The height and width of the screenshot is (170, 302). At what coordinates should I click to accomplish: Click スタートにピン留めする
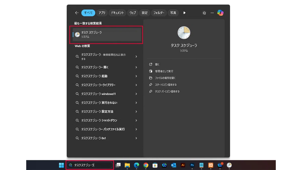[x=166, y=85]
